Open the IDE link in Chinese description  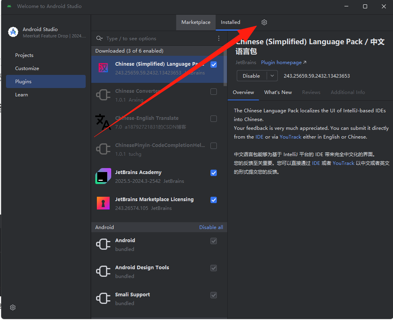coord(316,163)
